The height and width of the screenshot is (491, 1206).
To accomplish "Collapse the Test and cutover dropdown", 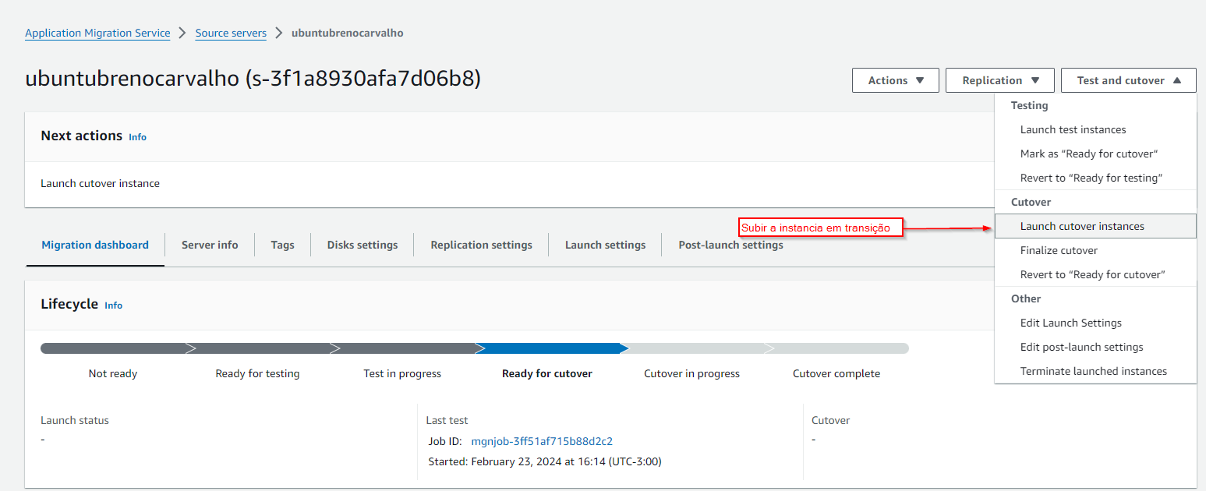I will 1128,80.
